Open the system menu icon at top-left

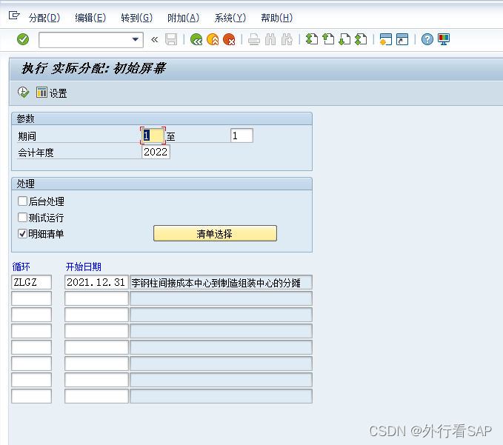pyautogui.click(x=14, y=16)
